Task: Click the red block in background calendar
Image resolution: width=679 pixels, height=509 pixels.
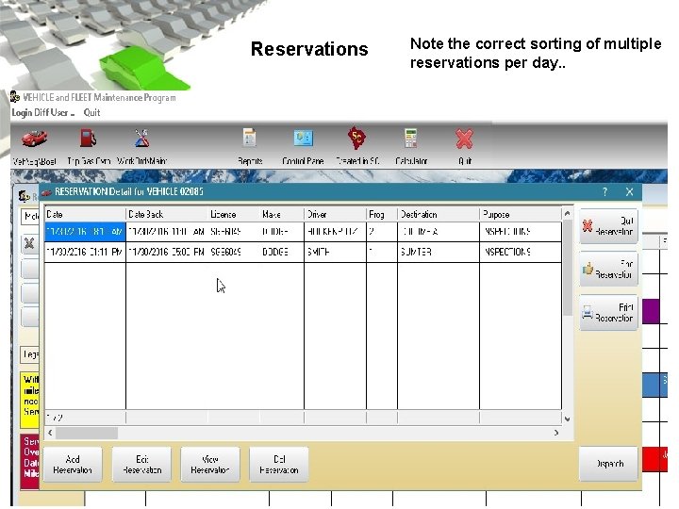Action: pos(654,459)
